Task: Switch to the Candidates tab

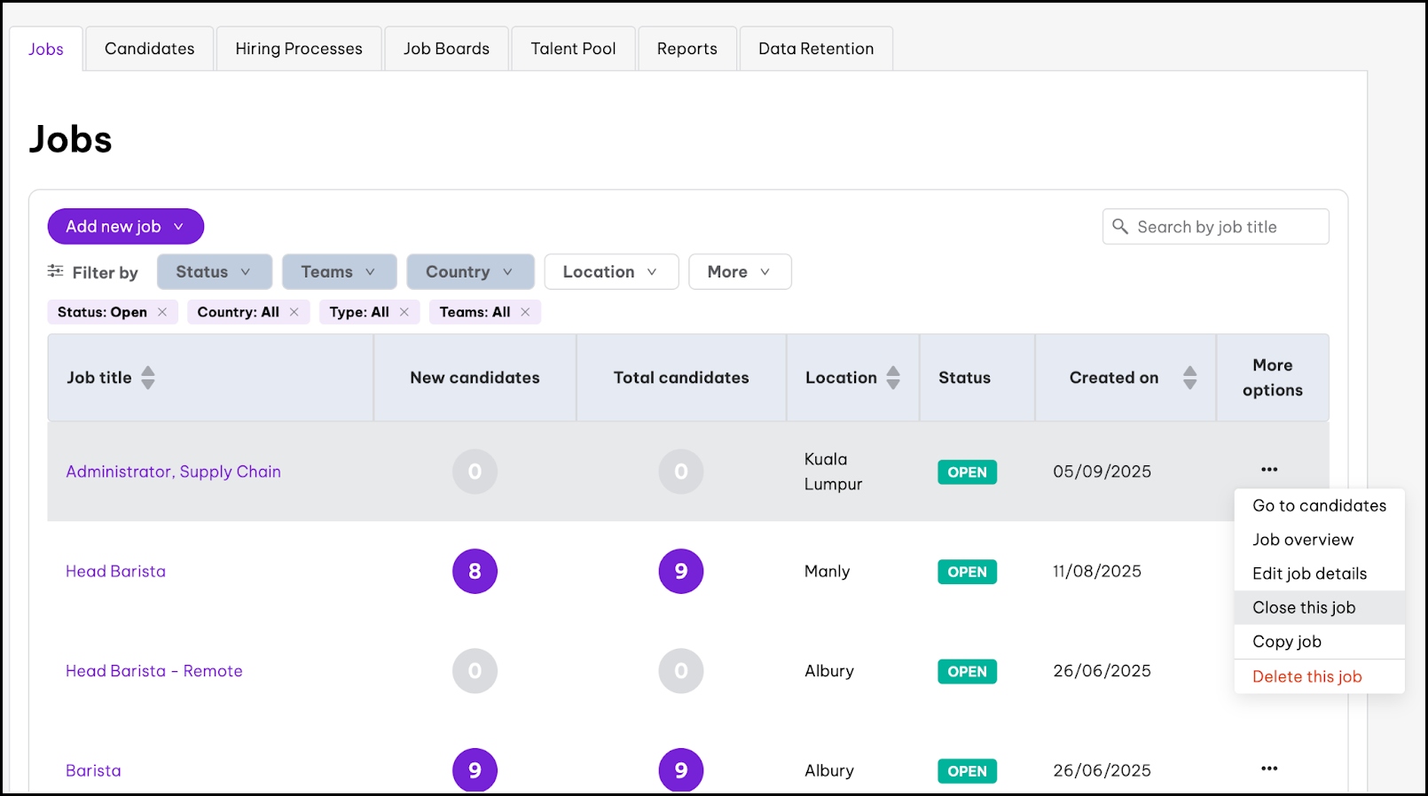Action: [149, 49]
